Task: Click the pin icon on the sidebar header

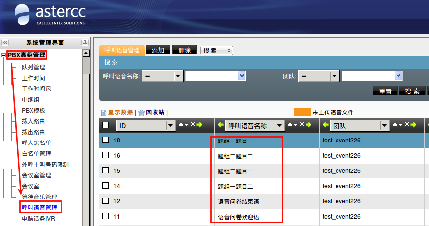Action: pyautogui.click(x=85, y=43)
